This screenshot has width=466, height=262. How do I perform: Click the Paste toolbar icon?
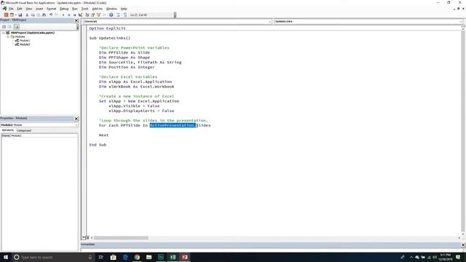[x=39, y=15]
